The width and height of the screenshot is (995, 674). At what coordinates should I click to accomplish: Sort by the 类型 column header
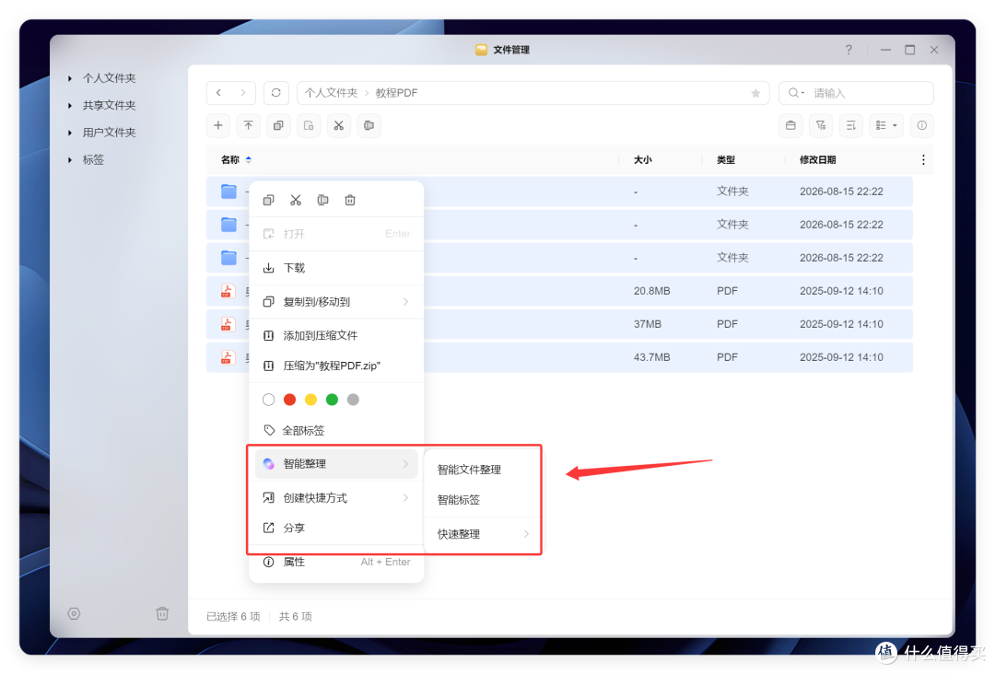[726, 160]
